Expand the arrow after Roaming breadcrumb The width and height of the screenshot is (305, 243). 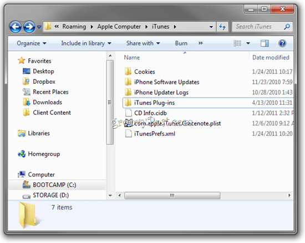pos(92,27)
